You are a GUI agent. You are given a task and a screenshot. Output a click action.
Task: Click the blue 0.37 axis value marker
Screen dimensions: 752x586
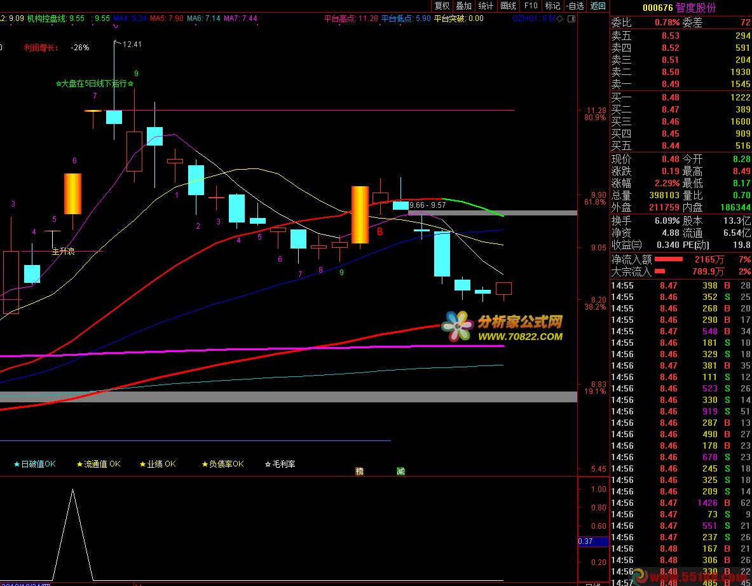tap(594, 542)
